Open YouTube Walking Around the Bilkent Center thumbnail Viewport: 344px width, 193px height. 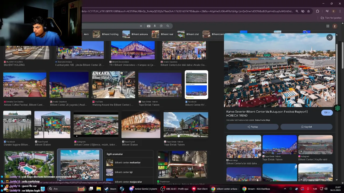click(x=114, y=85)
